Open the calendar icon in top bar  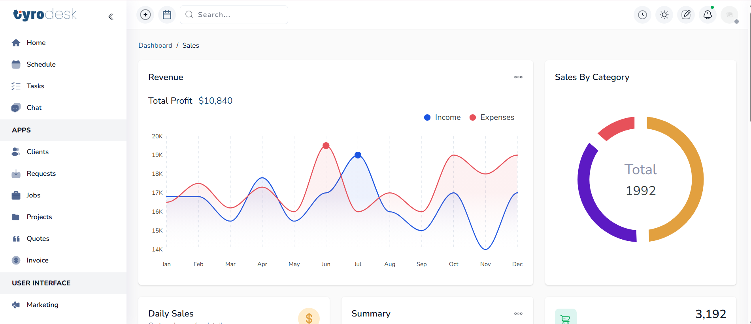(167, 15)
